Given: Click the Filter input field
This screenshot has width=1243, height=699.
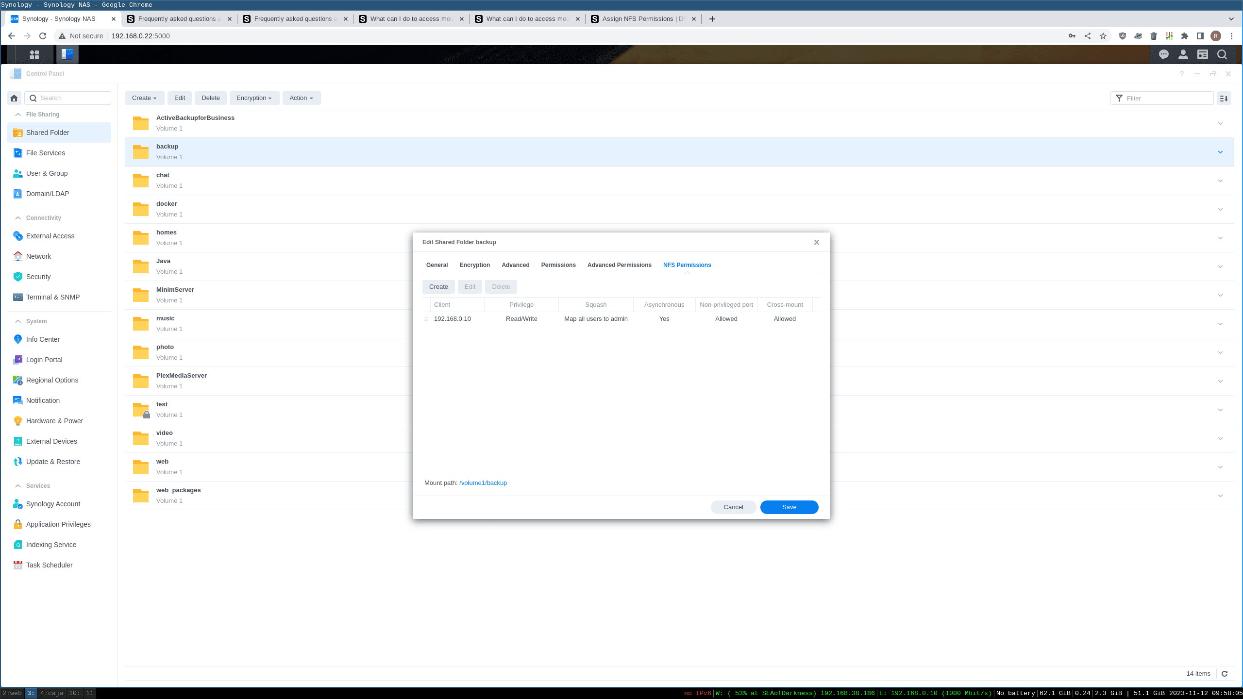Looking at the screenshot, I should 1162,98.
